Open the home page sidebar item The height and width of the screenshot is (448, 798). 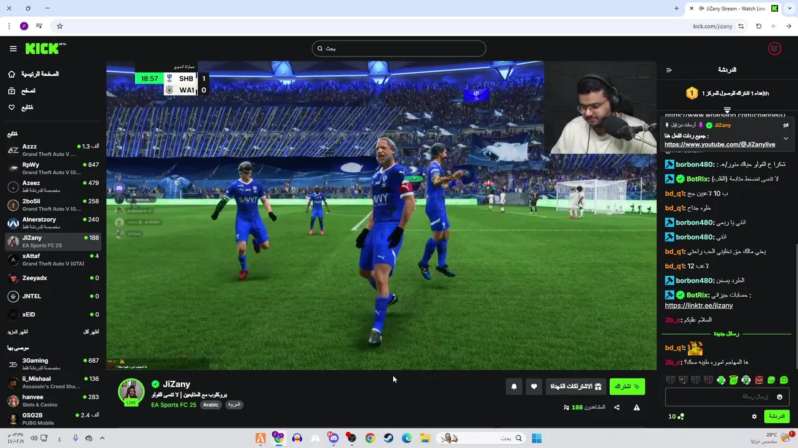coord(33,74)
